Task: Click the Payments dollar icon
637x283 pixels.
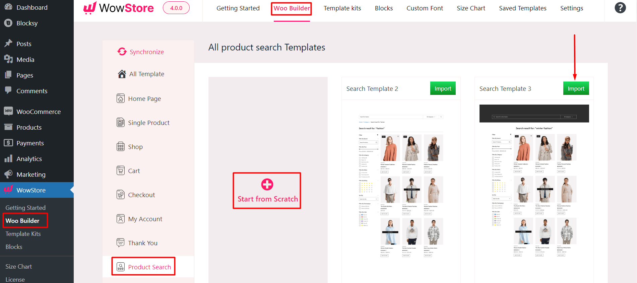Action: click(8, 143)
